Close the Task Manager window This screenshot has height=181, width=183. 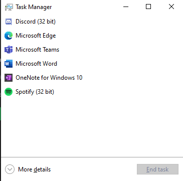pyautogui.click(x=171, y=7)
